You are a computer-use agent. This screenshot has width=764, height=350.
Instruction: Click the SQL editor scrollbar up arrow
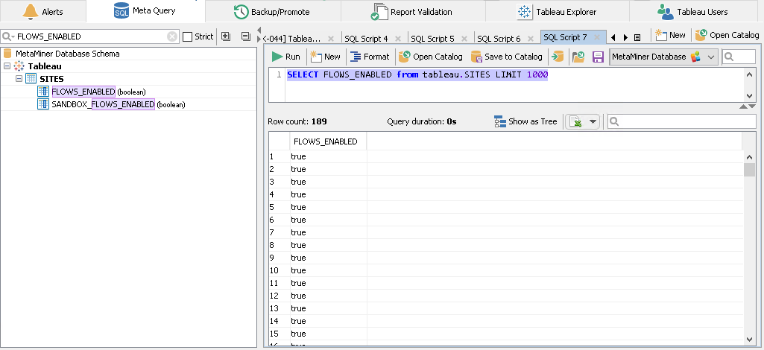[749, 74]
